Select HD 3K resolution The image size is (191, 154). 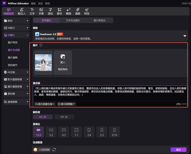point(64,117)
